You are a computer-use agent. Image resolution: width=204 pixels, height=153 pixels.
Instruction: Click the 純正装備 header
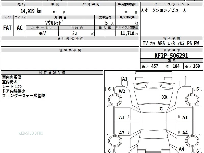[171, 38]
